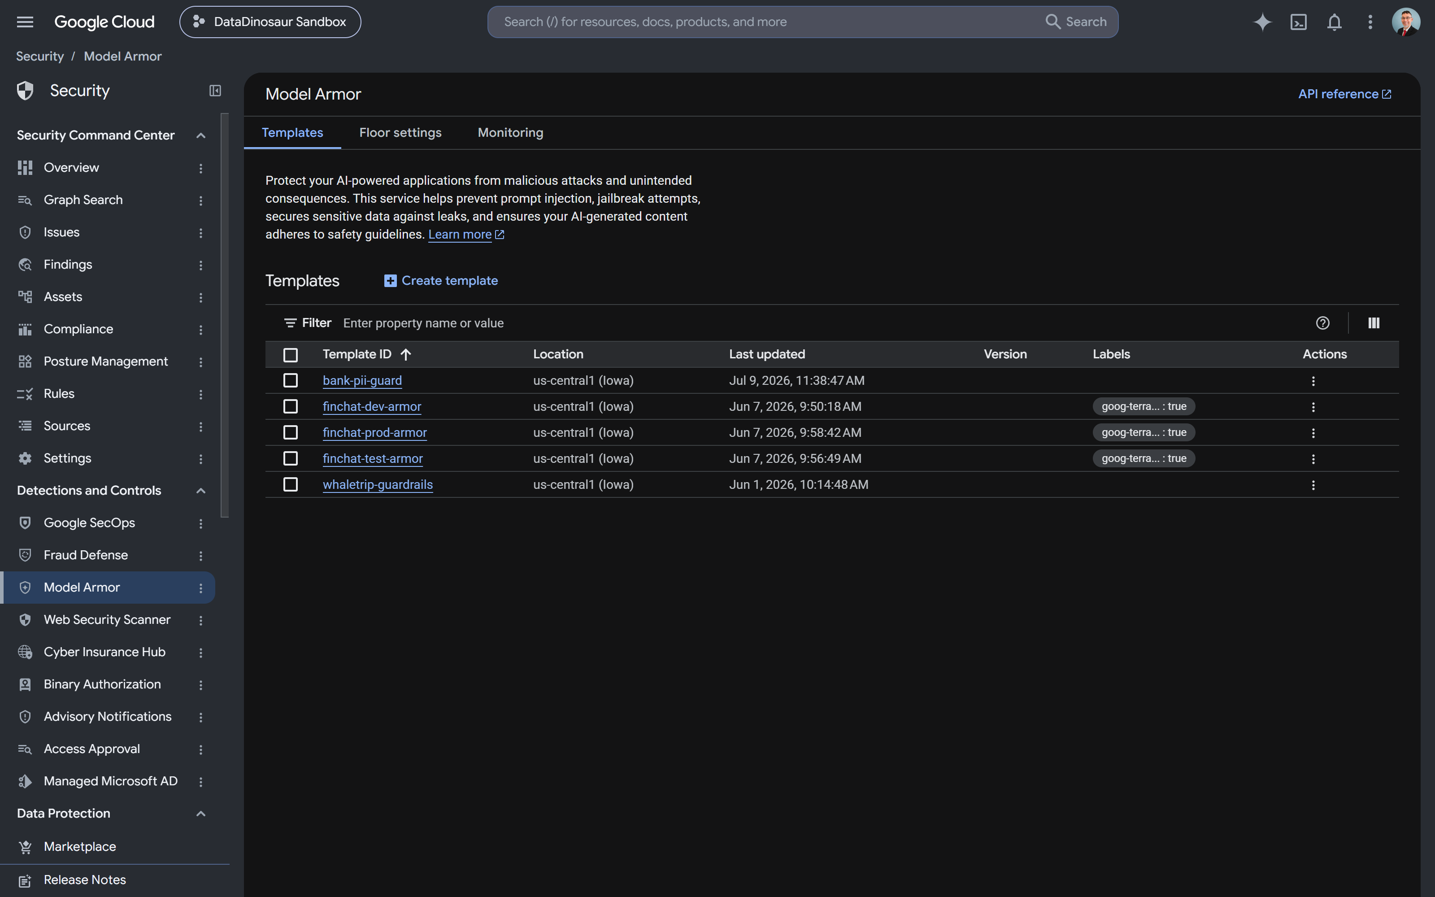Open the whaletrip-guardrails template
Viewport: 1435px width, 897px height.
[x=378, y=485]
